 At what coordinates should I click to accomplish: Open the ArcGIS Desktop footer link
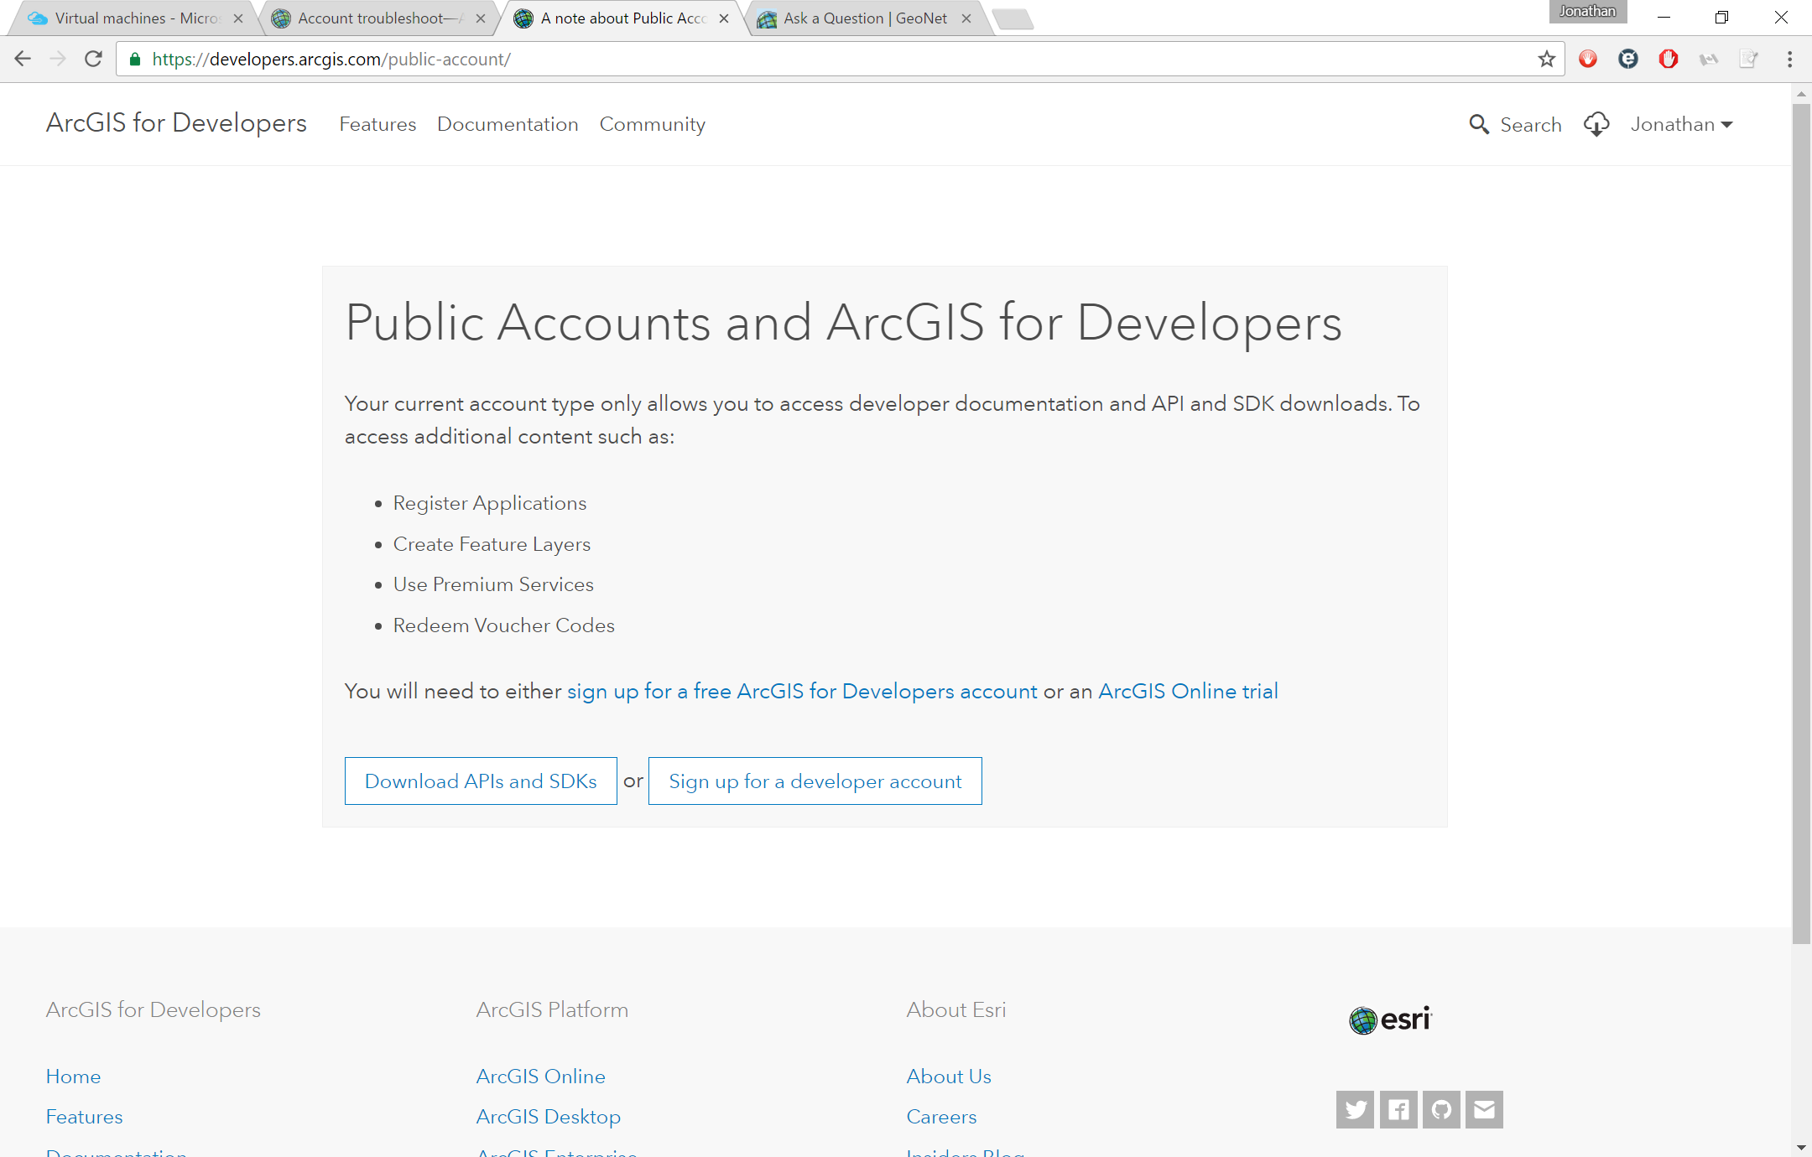548,1117
